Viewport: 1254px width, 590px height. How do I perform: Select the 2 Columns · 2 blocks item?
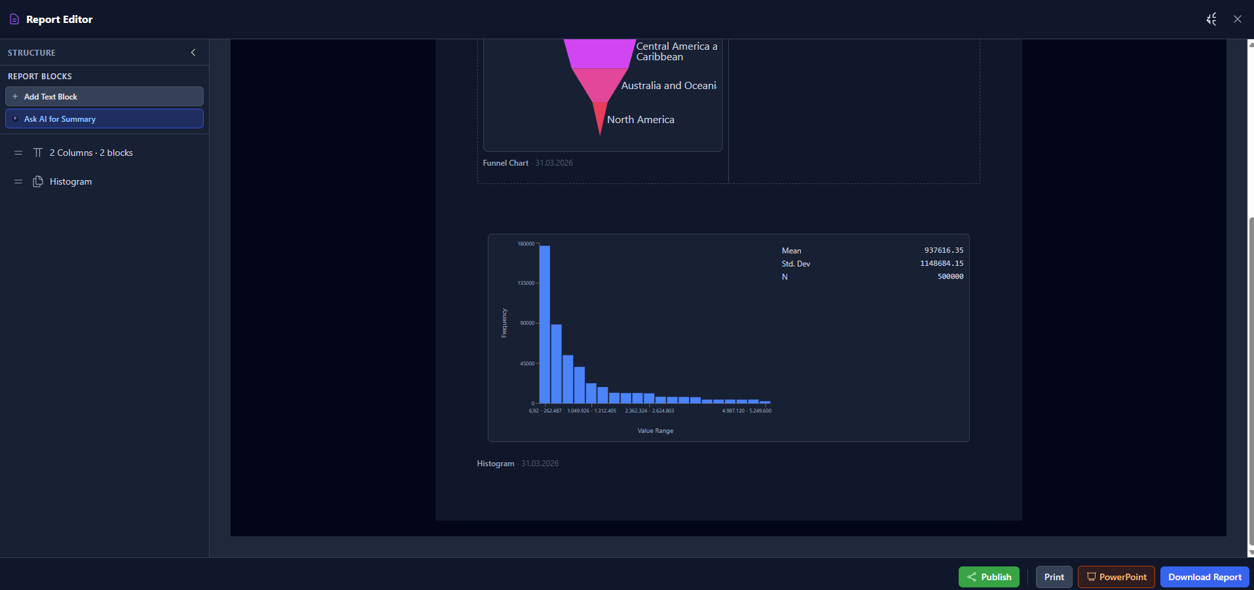pos(91,153)
